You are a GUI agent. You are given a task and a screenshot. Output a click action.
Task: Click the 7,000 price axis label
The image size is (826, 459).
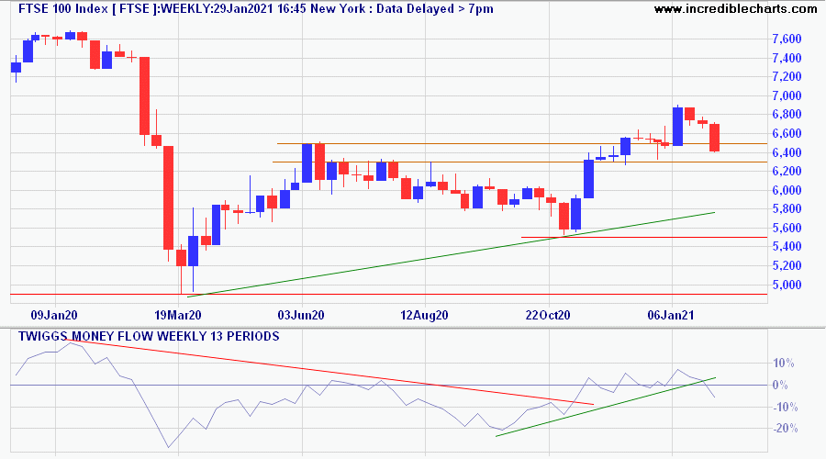(x=787, y=95)
